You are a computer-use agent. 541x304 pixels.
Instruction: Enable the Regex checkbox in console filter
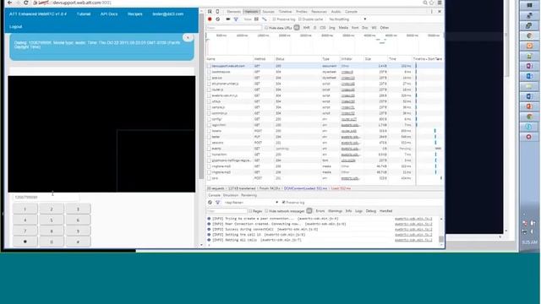click(250, 211)
